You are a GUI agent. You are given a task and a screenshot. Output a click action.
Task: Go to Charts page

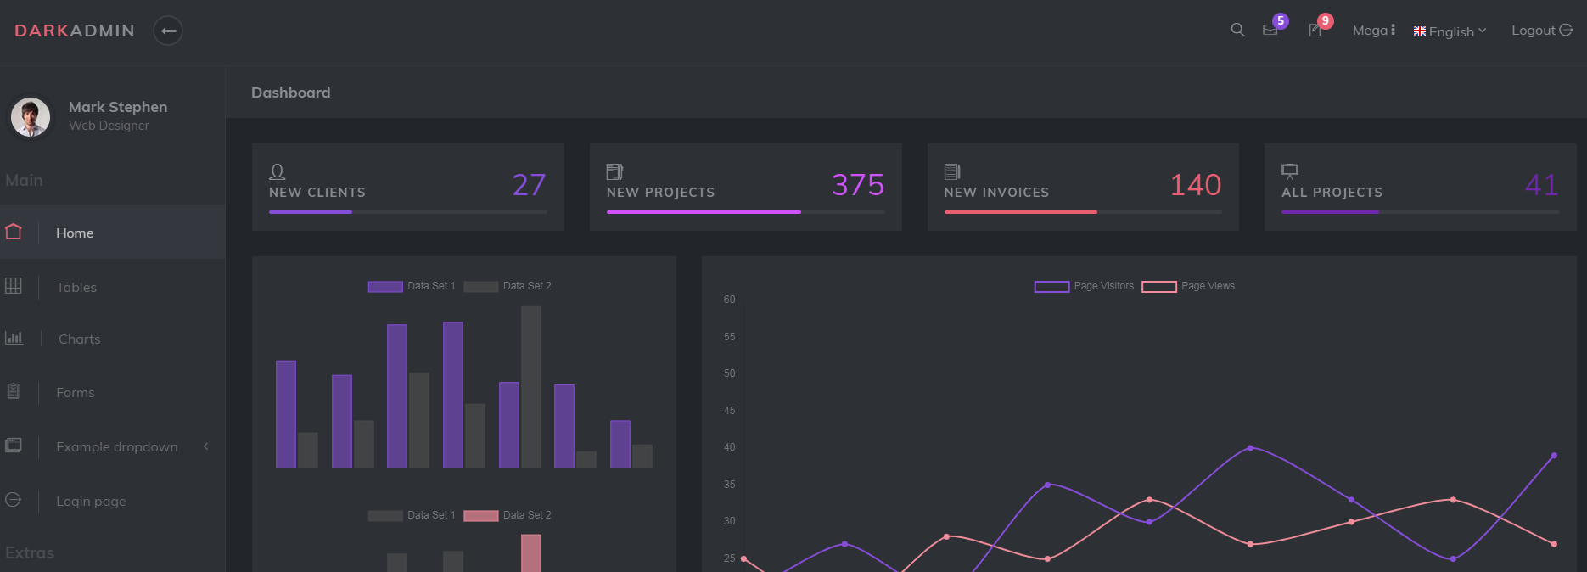pyautogui.click(x=80, y=339)
